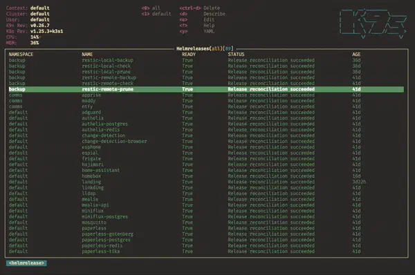Click the Help shortcut hint

click(x=197, y=26)
